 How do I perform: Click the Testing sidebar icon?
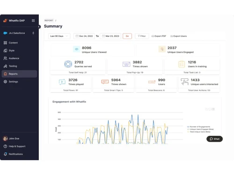pyautogui.click(x=5, y=66)
